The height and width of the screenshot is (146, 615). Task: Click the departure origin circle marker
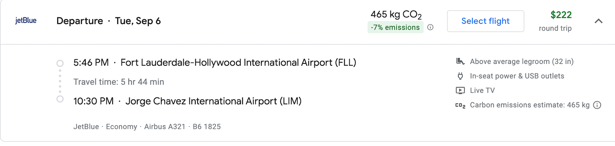60,63
